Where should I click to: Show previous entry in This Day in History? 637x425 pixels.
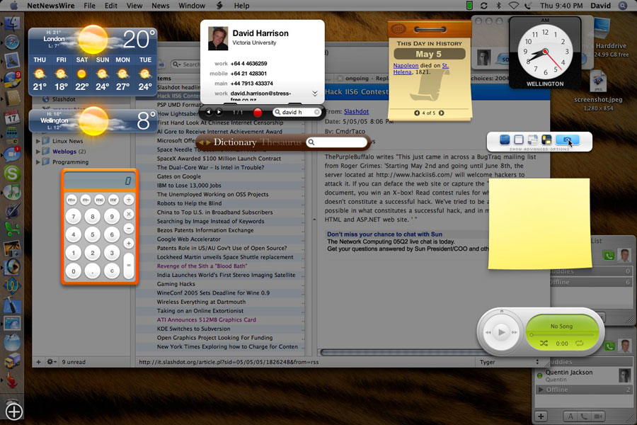[417, 113]
